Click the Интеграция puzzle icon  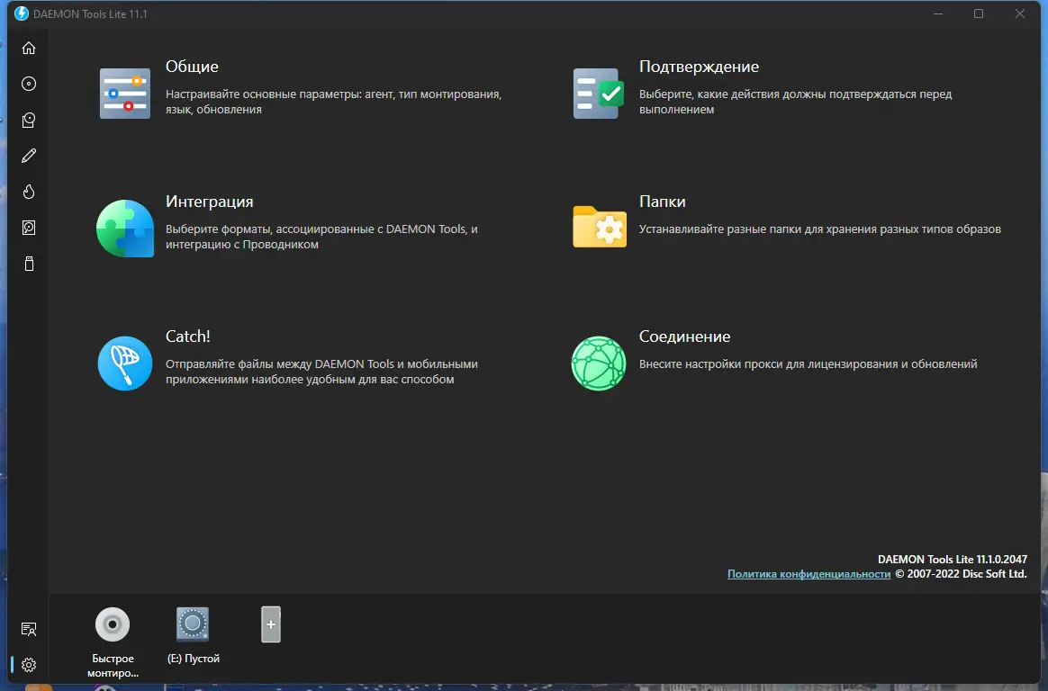(x=125, y=229)
